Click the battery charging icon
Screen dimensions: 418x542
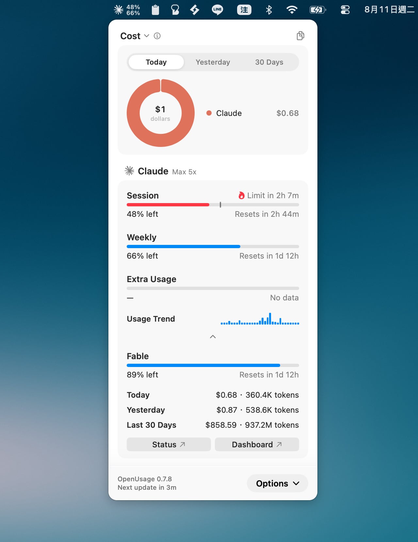point(318,10)
